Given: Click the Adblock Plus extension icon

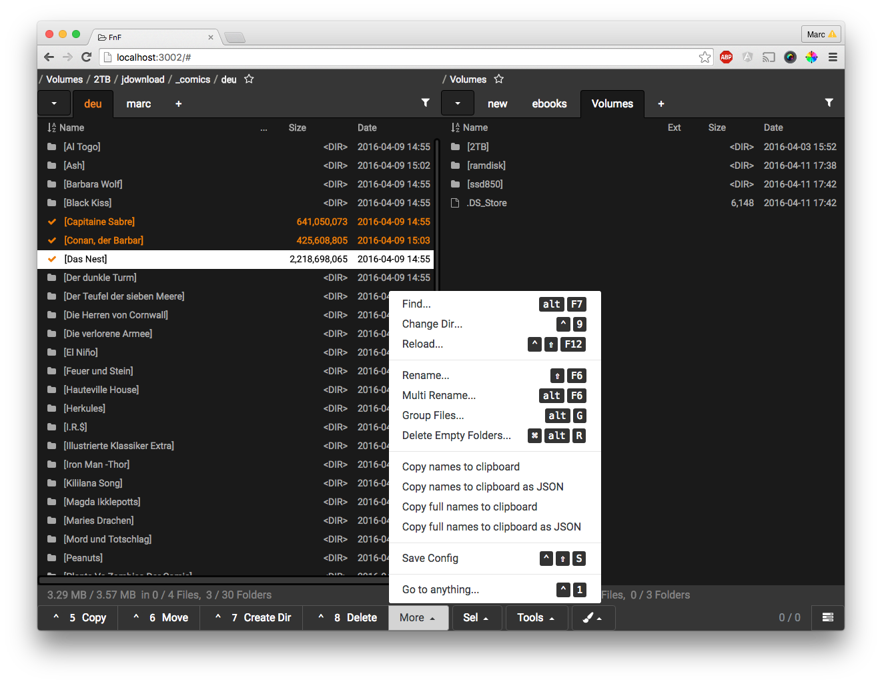Looking at the screenshot, I should (x=726, y=57).
